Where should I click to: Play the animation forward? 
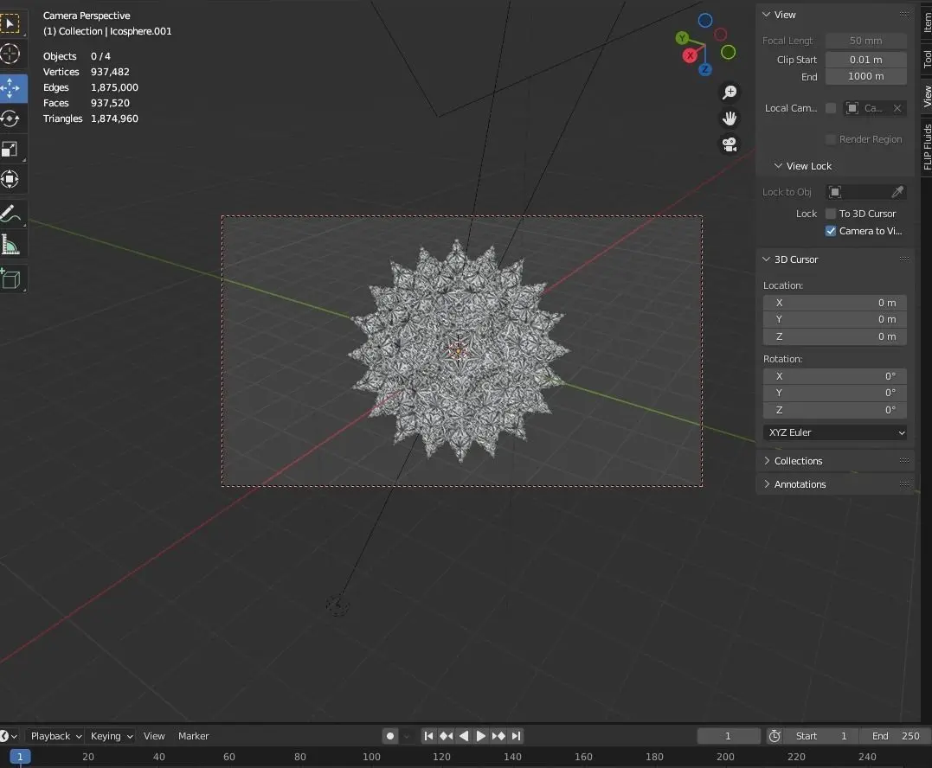pos(481,736)
